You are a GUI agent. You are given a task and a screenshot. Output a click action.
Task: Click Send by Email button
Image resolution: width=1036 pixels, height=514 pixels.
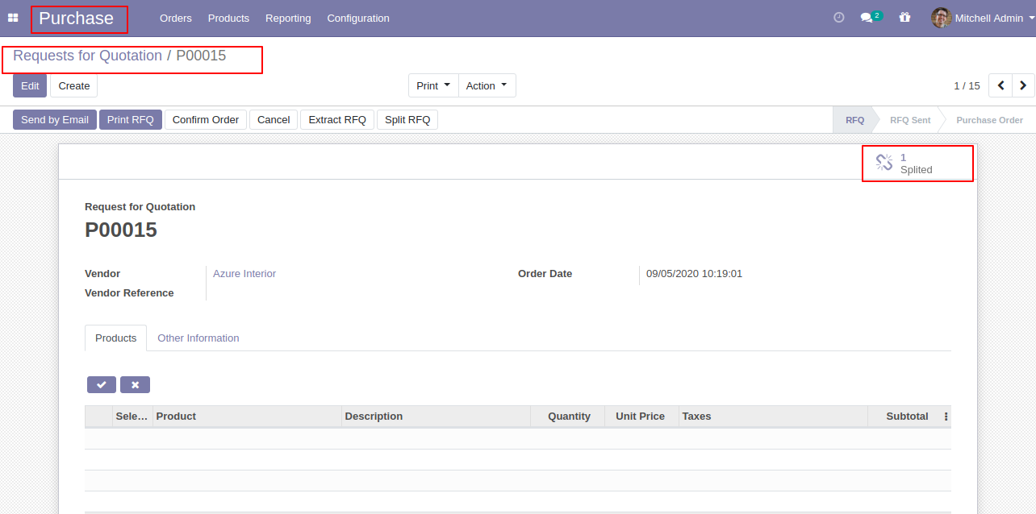pyautogui.click(x=55, y=120)
